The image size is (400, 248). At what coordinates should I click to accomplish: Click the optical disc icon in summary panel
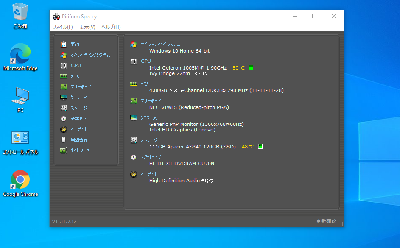tap(134, 157)
